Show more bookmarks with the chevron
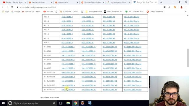Viewport: 189px width, 106px height. click(x=186, y=11)
